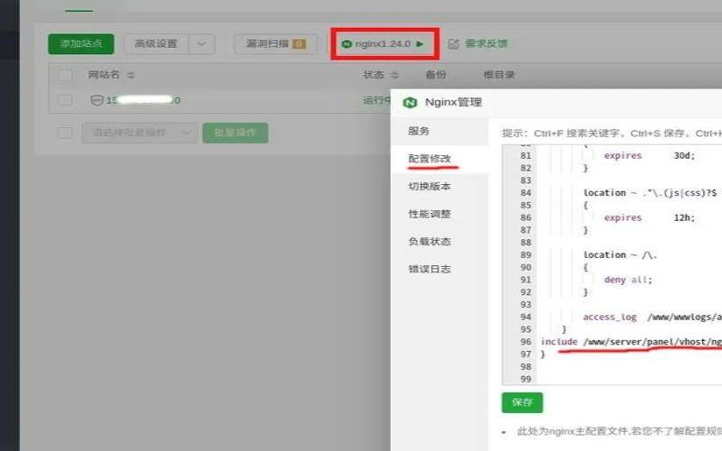The width and height of the screenshot is (722, 451).
Task: Open the 请选择批量操作 dropdown
Action: pyautogui.click(x=140, y=133)
